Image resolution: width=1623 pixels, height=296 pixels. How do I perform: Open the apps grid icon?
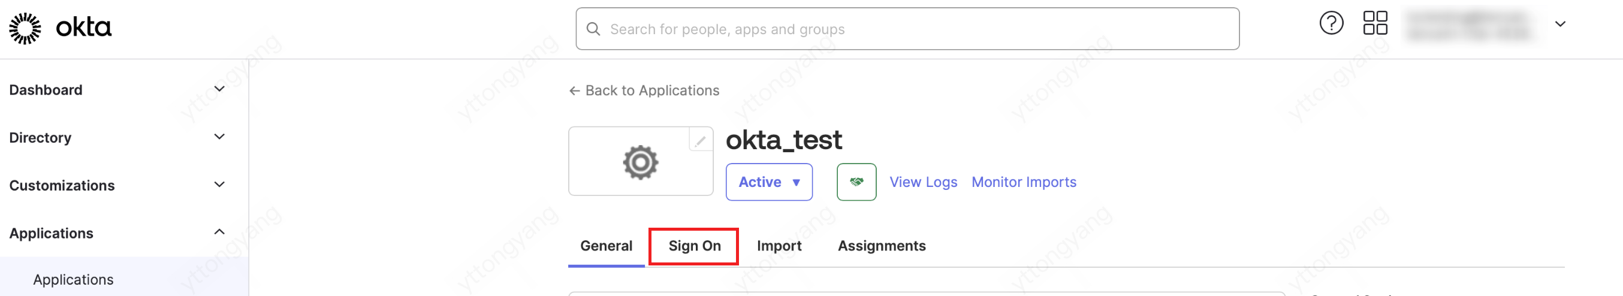1375,23
